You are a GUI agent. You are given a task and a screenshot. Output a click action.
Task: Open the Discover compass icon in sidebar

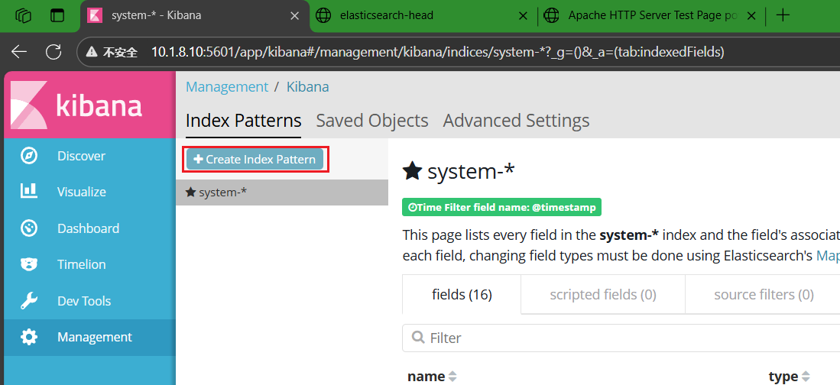tap(29, 156)
